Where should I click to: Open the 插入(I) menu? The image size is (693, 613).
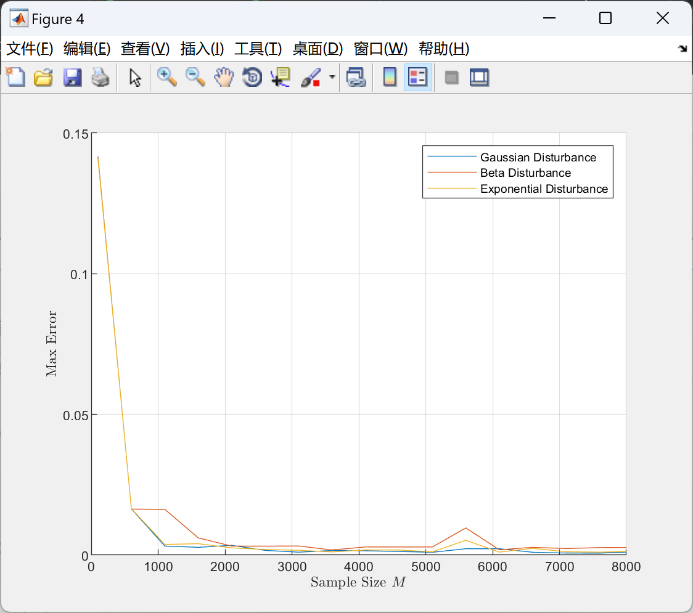point(202,49)
